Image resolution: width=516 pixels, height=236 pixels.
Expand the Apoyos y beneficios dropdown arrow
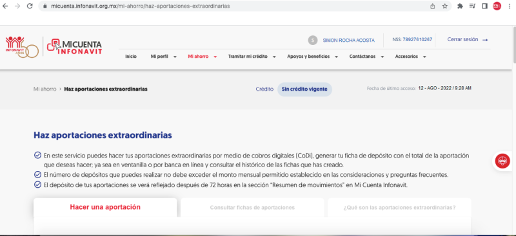click(x=336, y=57)
